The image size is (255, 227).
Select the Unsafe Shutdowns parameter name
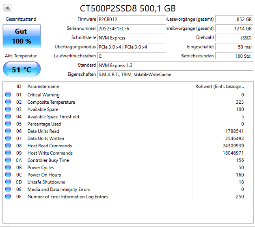(46, 182)
